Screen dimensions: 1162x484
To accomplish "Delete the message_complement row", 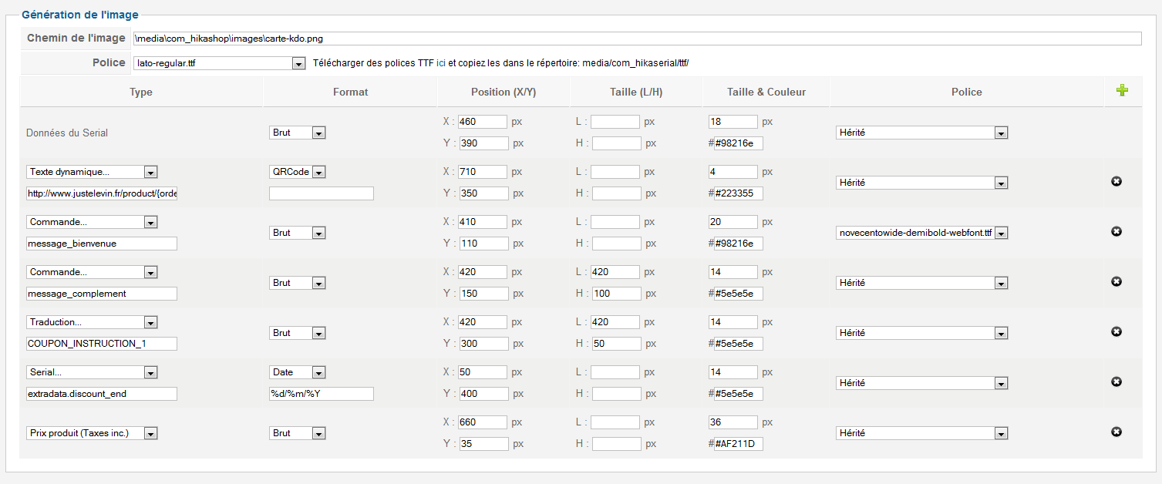I will pyautogui.click(x=1116, y=281).
